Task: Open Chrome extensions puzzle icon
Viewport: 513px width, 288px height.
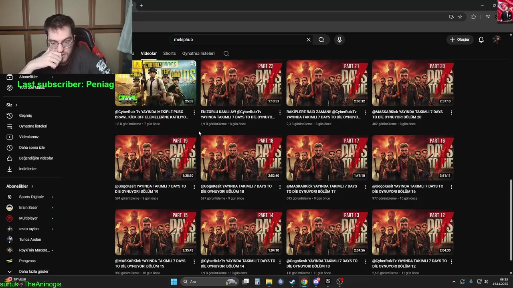Action: 473,17
